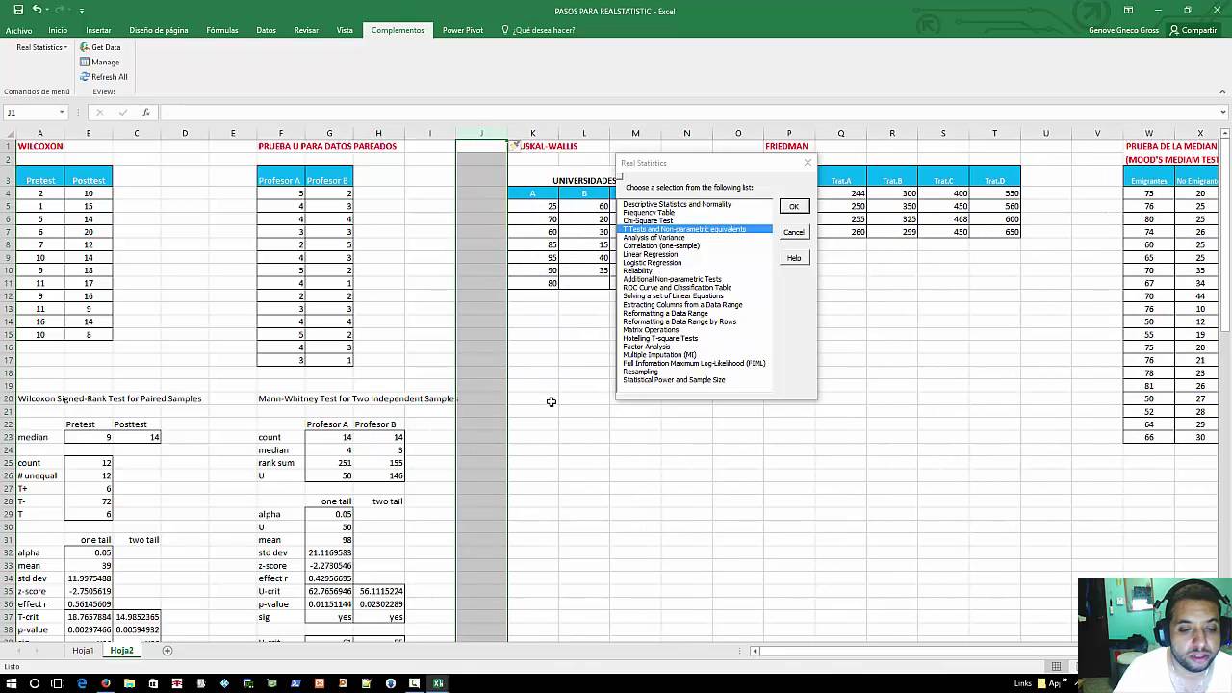Switch to the Hoja1 sheet tab

tap(83, 651)
